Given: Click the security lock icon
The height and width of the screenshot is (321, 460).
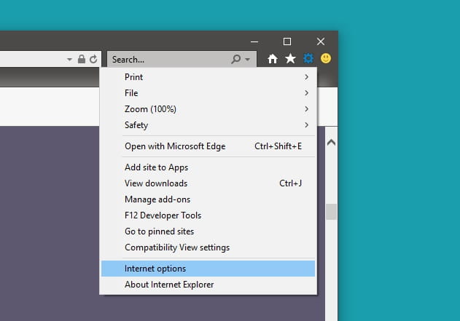Looking at the screenshot, I should coord(82,59).
